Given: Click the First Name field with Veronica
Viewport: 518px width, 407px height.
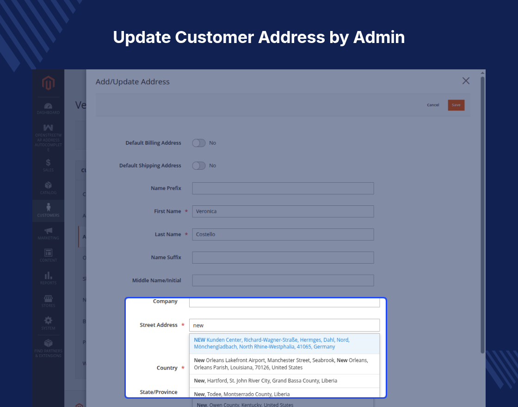Looking at the screenshot, I should point(283,211).
